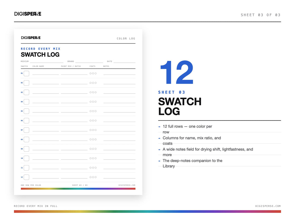Click the swatch box in row 08
Viewport: 295px width, 221px height.
coord(26,139)
